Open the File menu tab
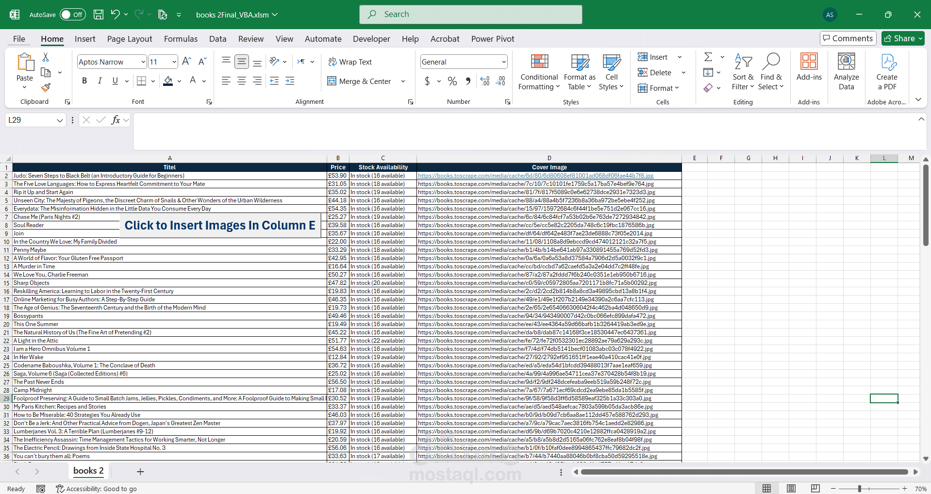The height and width of the screenshot is (494, 931). [x=19, y=39]
